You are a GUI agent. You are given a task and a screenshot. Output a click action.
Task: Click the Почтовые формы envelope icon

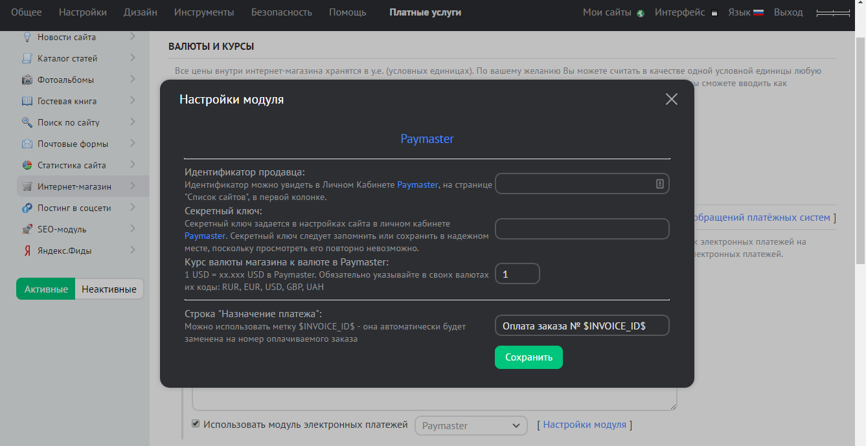point(27,144)
